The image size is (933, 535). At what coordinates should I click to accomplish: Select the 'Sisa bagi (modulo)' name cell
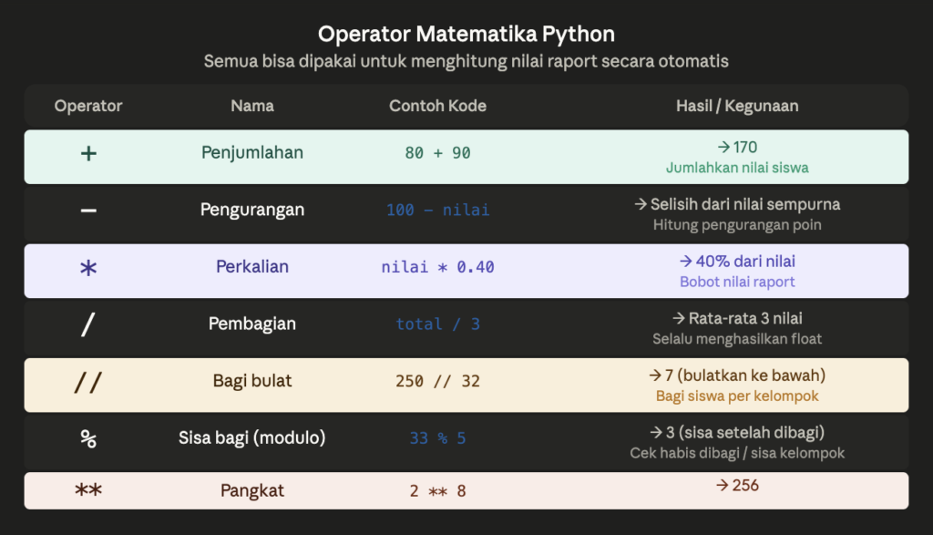(x=252, y=438)
